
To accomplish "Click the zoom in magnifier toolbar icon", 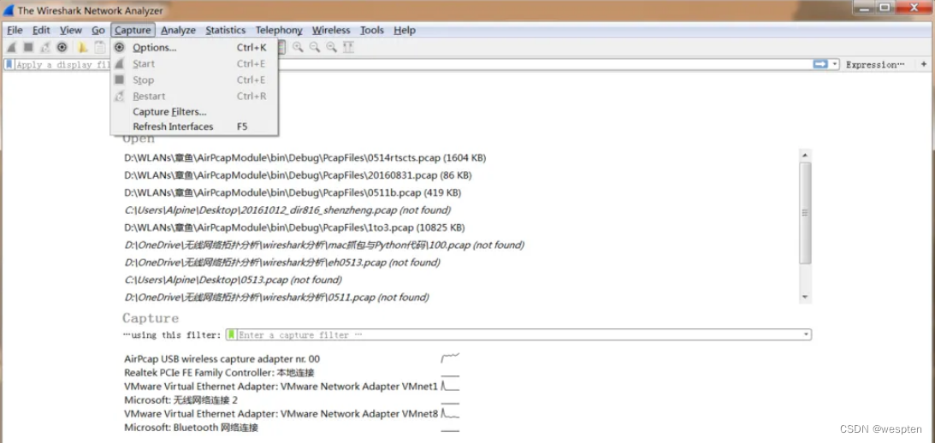I will (x=297, y=47).
